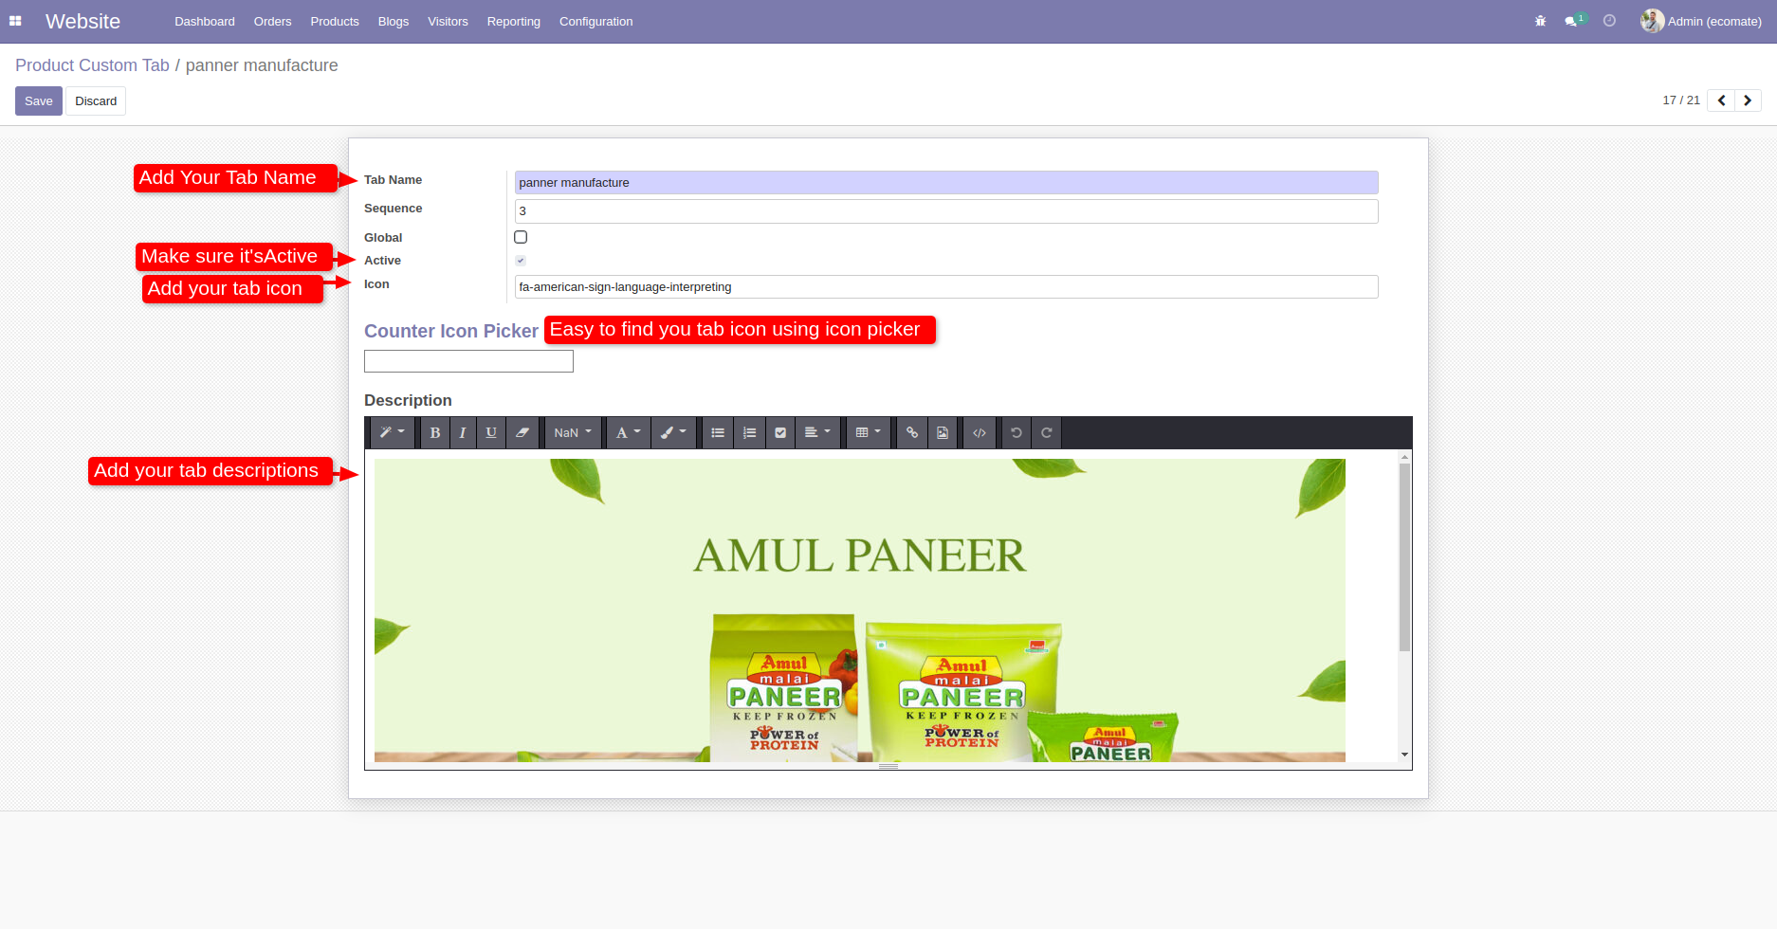Viewport: 1777px width, 929px height.
Task: Open the highlight brush color dropdown
Action: (674, 433)
